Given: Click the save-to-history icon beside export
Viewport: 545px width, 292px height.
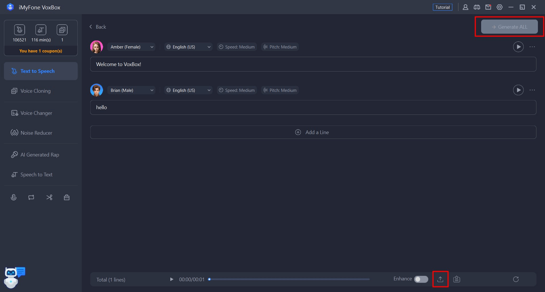Looking at the screenshot, I should (x=457, y=279).
